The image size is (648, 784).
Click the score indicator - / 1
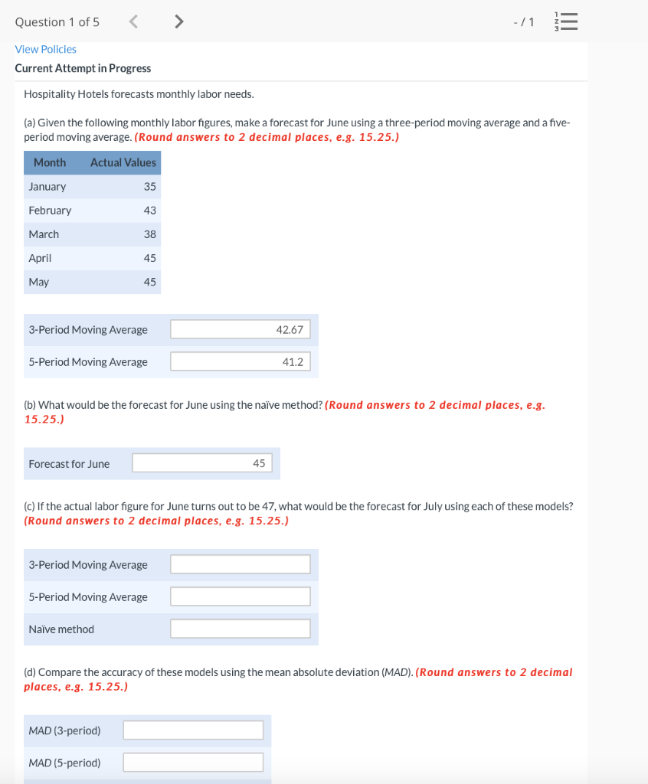[x=524, y=21]
